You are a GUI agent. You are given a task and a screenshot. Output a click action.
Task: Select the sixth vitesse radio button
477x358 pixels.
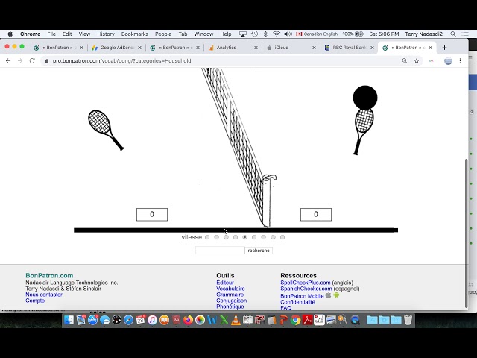[254, 237]
